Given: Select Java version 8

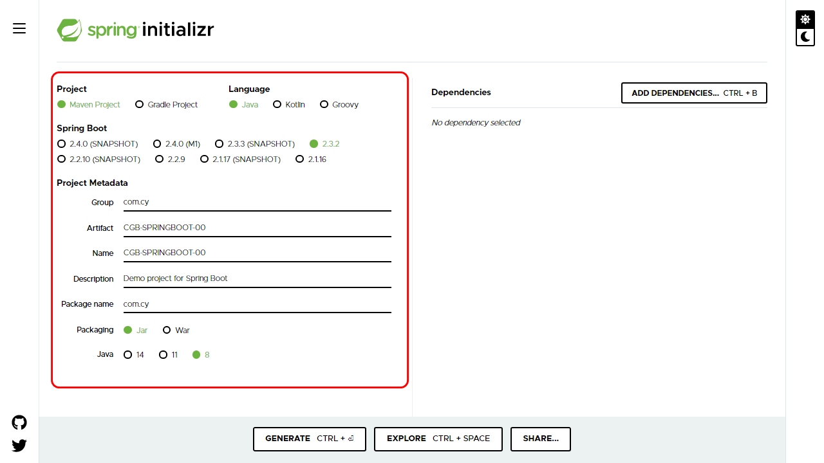Looking at the screenshot, I should pos(201,354).
